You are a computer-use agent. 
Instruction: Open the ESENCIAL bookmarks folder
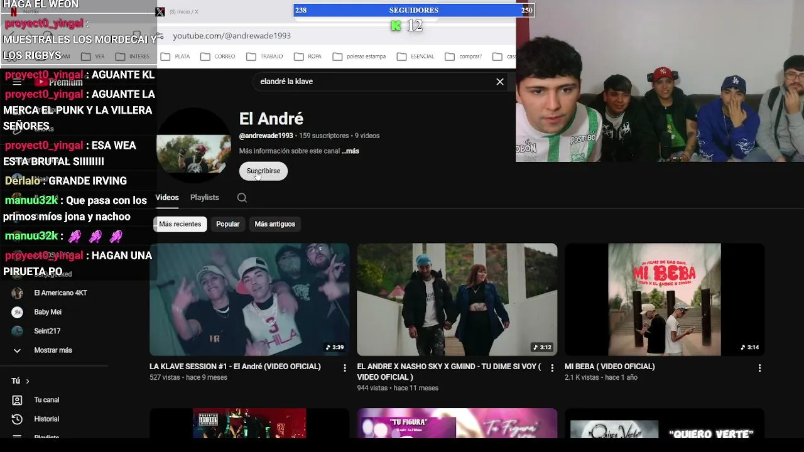pos(415,56)
